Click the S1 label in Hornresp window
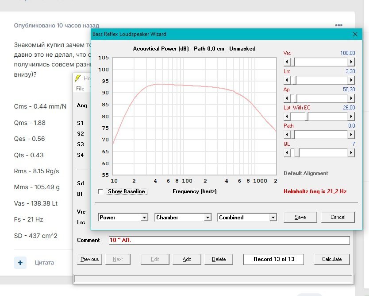 pyautogui.click(x=80, y=123)
